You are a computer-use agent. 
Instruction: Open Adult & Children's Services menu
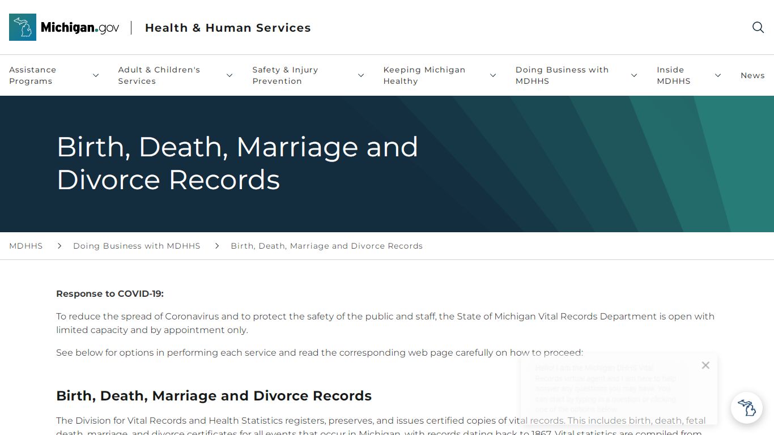point(159,75)
